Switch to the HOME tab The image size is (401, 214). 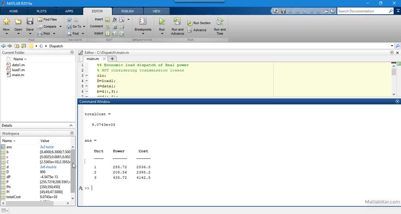pyautogui.click(x=13, y=11)
